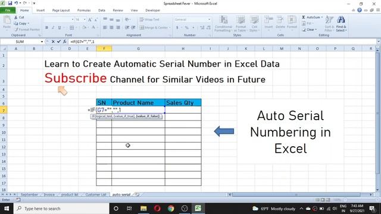The image size is (381, 214).
Task: Click the Sales Qty header cell
Action: click(183, 103)
